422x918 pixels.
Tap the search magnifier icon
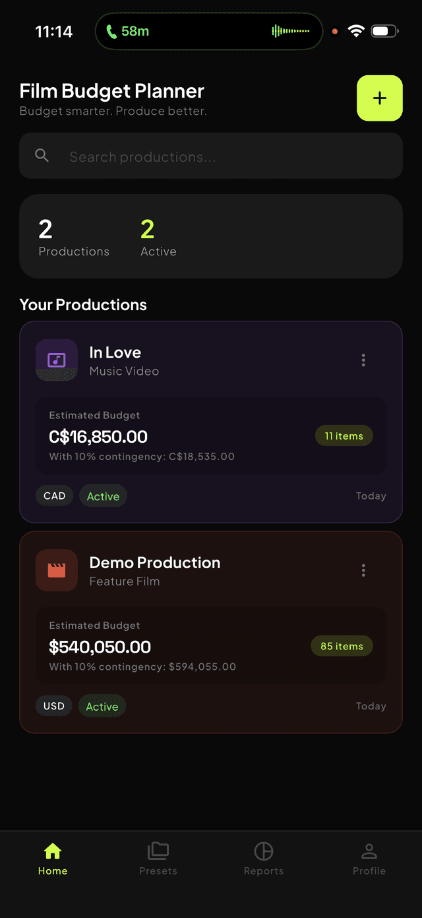[42, 156]
